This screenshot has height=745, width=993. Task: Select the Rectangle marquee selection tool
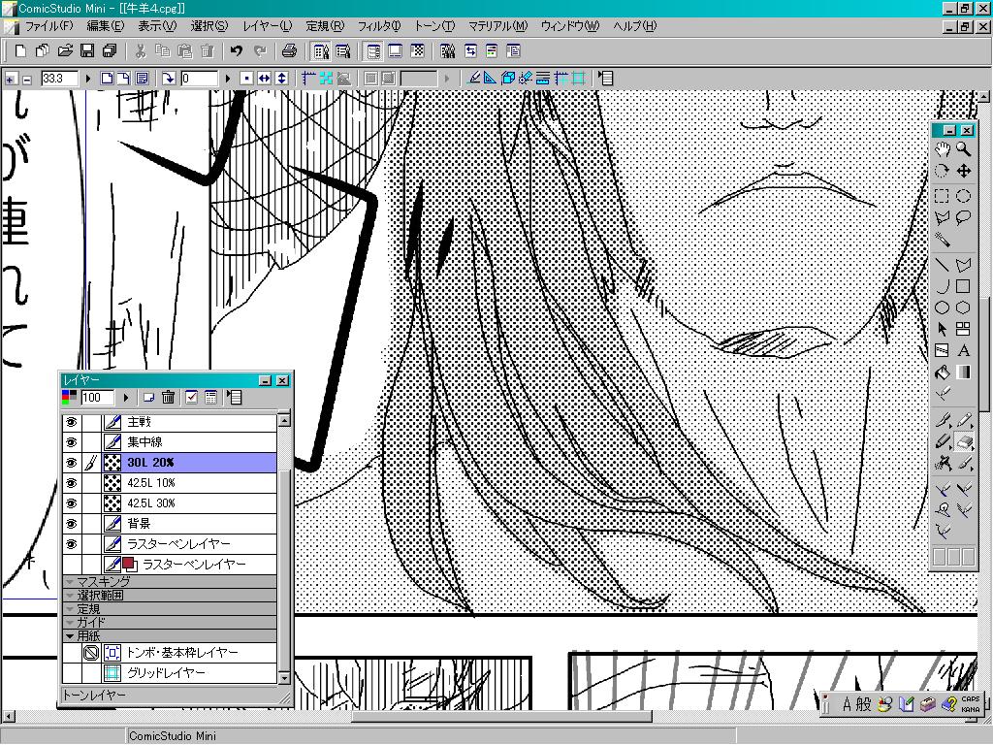pyautogui.click(x=943, y=196)
